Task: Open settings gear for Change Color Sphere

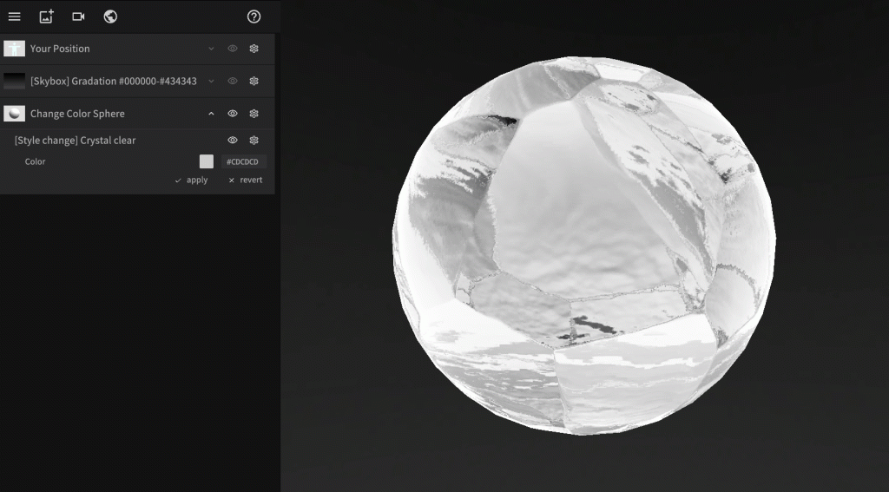Action: (254, 114)
